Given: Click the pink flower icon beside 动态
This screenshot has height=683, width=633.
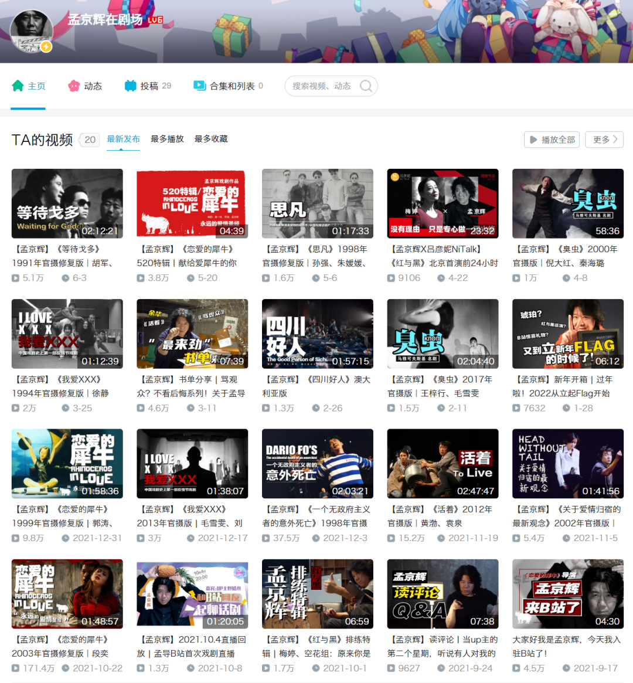Looking at the screenshot, I should (73, 85).
